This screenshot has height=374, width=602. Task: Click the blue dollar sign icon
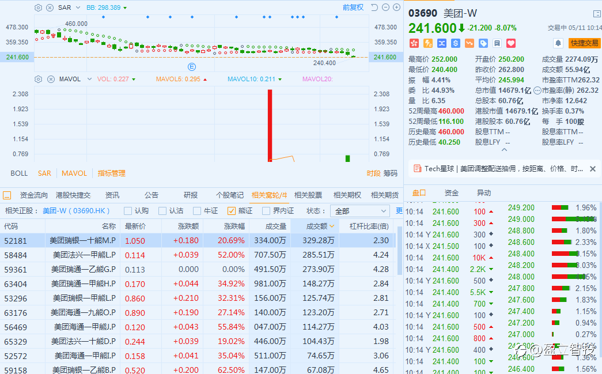click(455, 43)
